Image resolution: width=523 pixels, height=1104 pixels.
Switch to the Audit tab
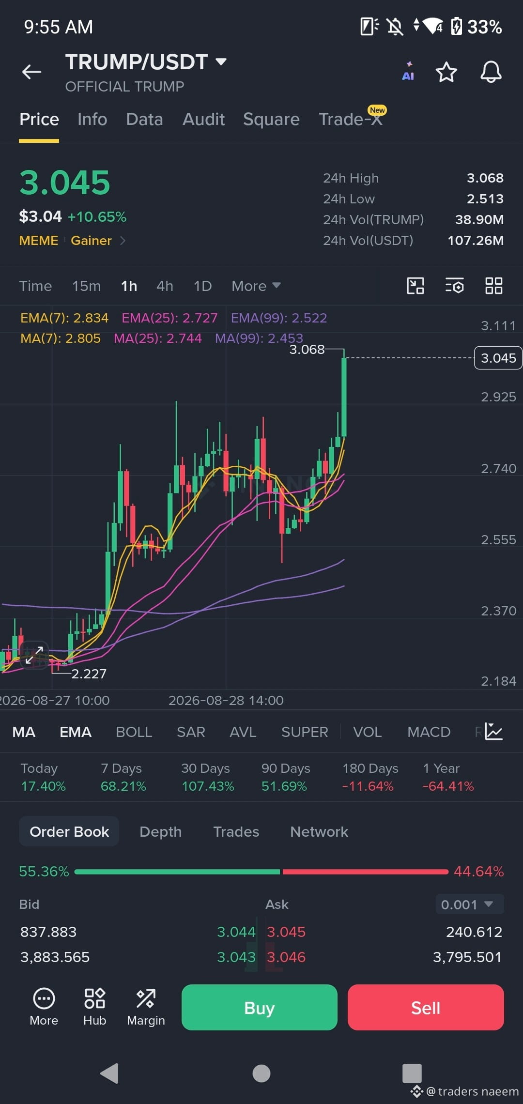(x=203, y=119)
